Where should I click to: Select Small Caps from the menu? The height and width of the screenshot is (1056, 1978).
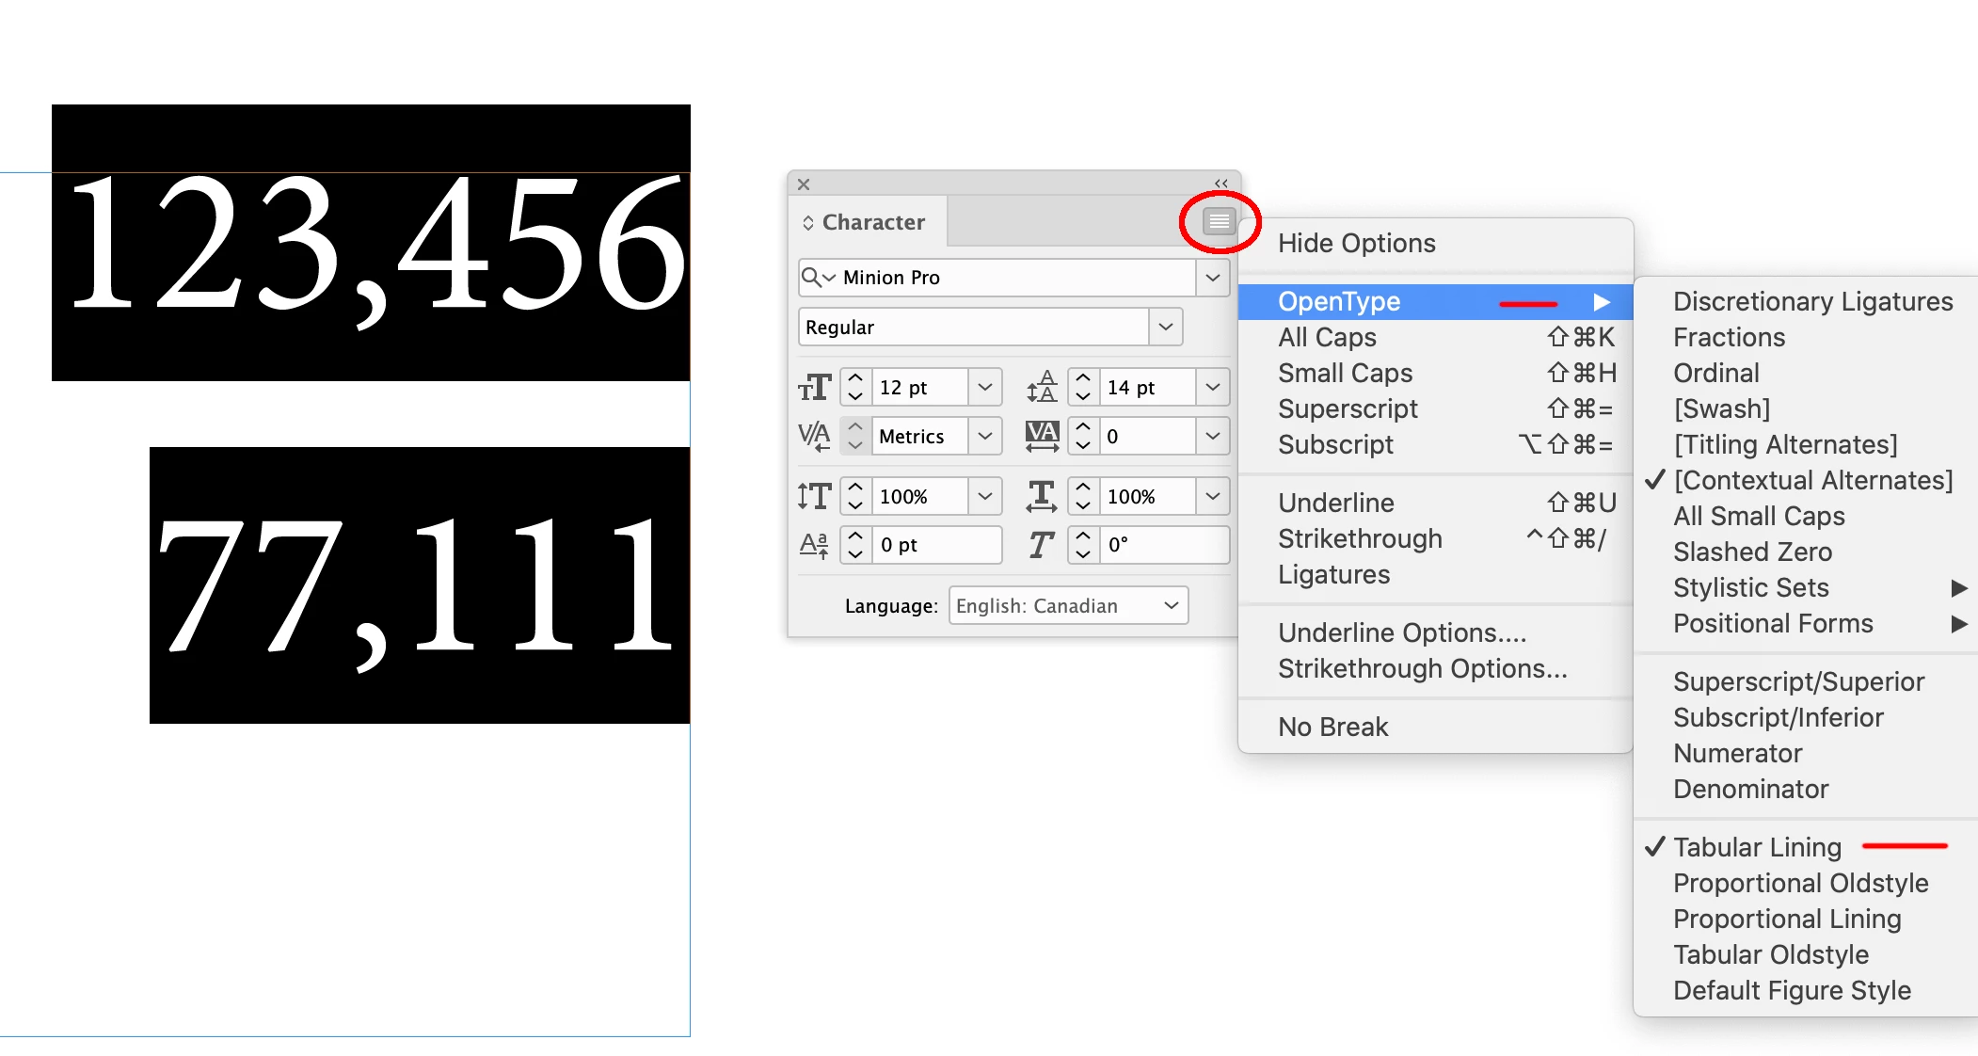[x=1345, y=373]
